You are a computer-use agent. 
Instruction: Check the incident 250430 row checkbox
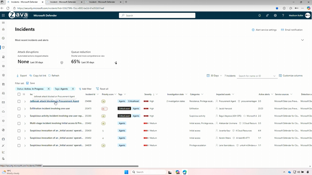pyautogui.click(x=19, y=131)
